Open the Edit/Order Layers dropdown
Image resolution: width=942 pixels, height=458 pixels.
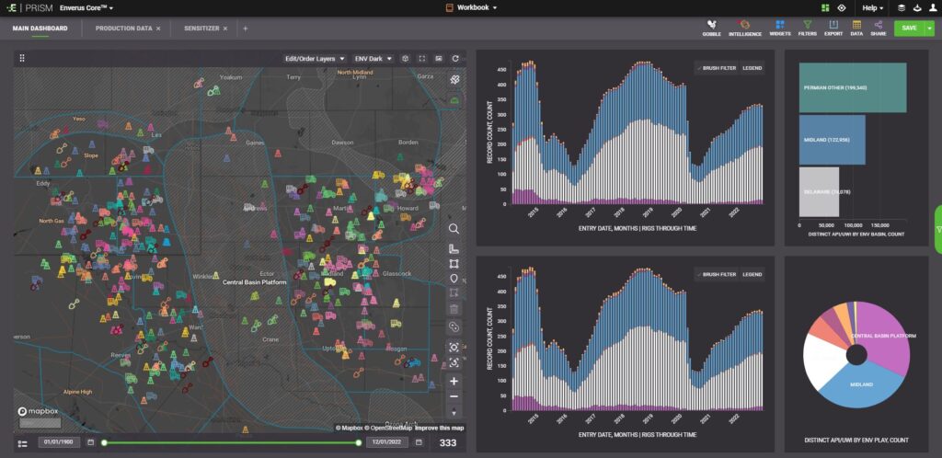click(315, 58)
